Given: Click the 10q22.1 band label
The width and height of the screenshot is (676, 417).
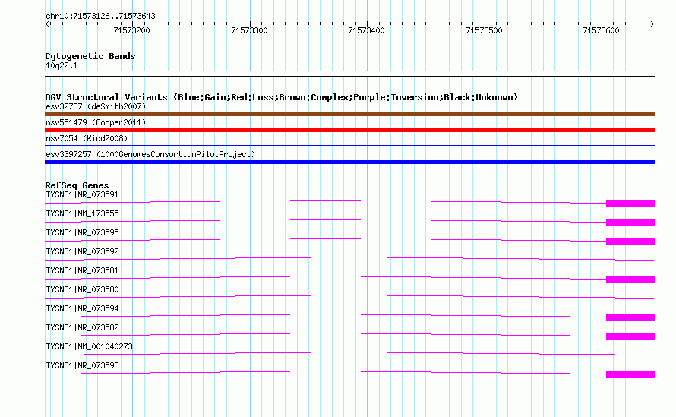Looking at the screenshot, I should click(x=62, y=65).
